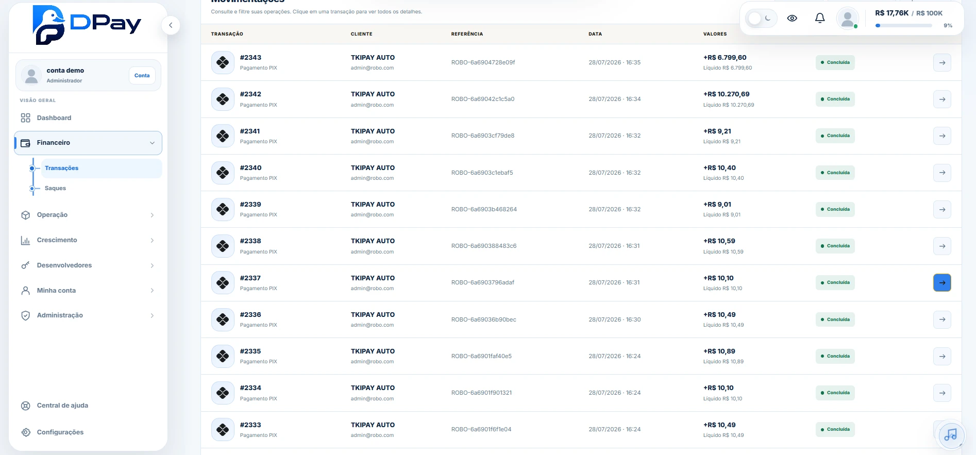Viewport: 976px width, 455px height.
Task: Collapse the sidebar with the chevron button
Action: tap(171, 25)
